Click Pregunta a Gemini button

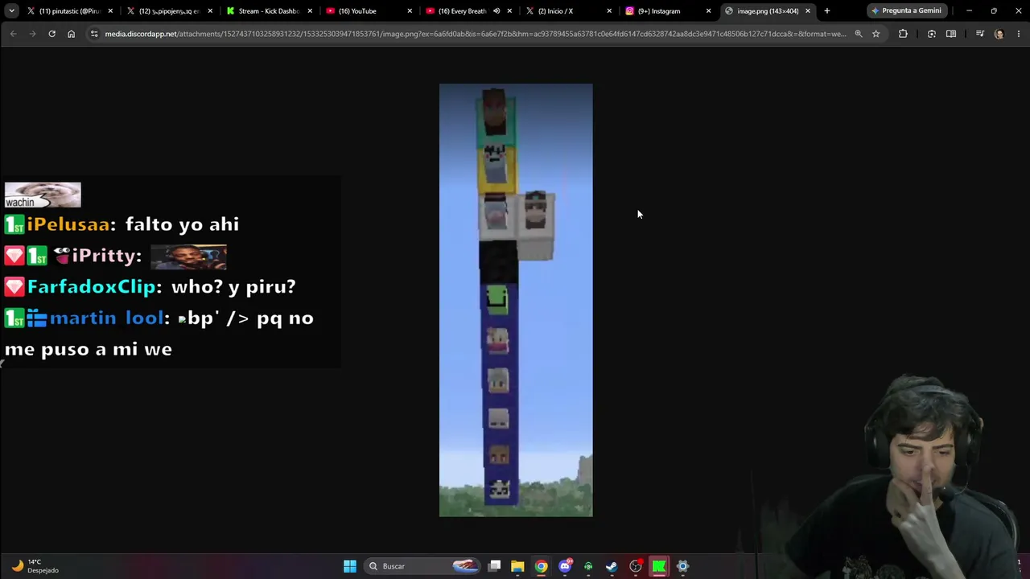tap(905, 11)
